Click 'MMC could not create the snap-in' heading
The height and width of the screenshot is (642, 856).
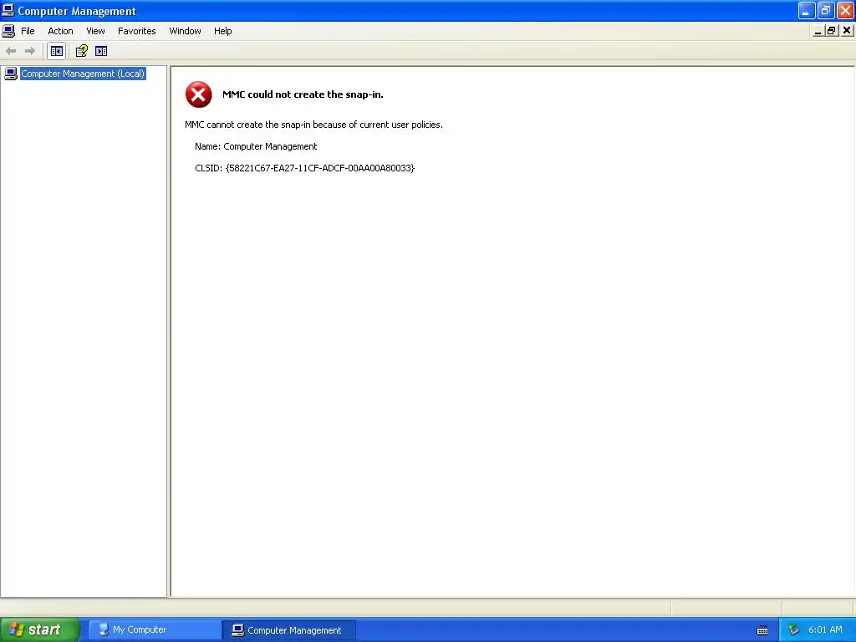(303, 94)
